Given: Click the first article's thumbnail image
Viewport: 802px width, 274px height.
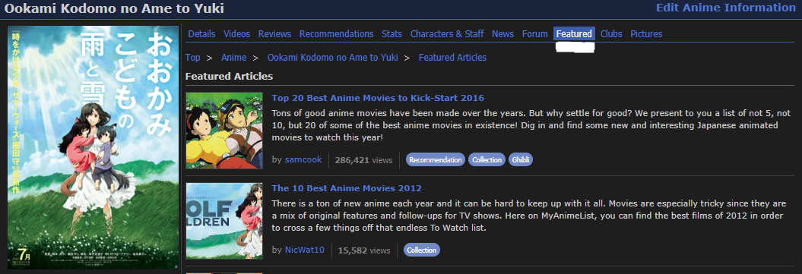Looking at the screenshot, I should point(224,131).
